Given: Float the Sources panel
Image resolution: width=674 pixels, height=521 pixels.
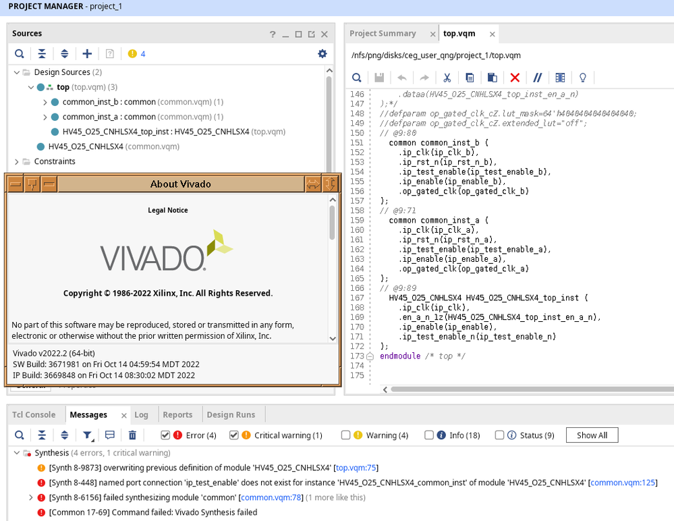Looking at the screenshot, I should coord(312,34).
